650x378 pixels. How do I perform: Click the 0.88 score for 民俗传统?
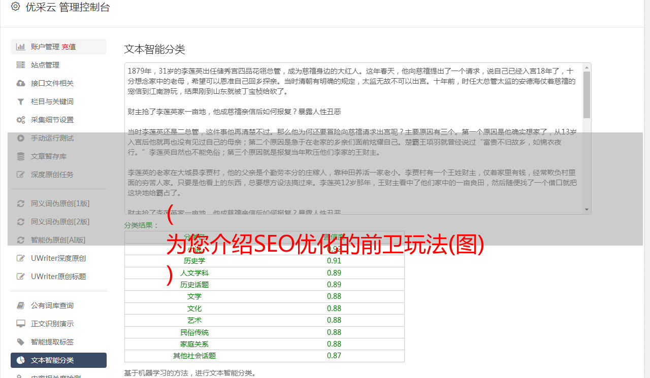tap(334, 332)
